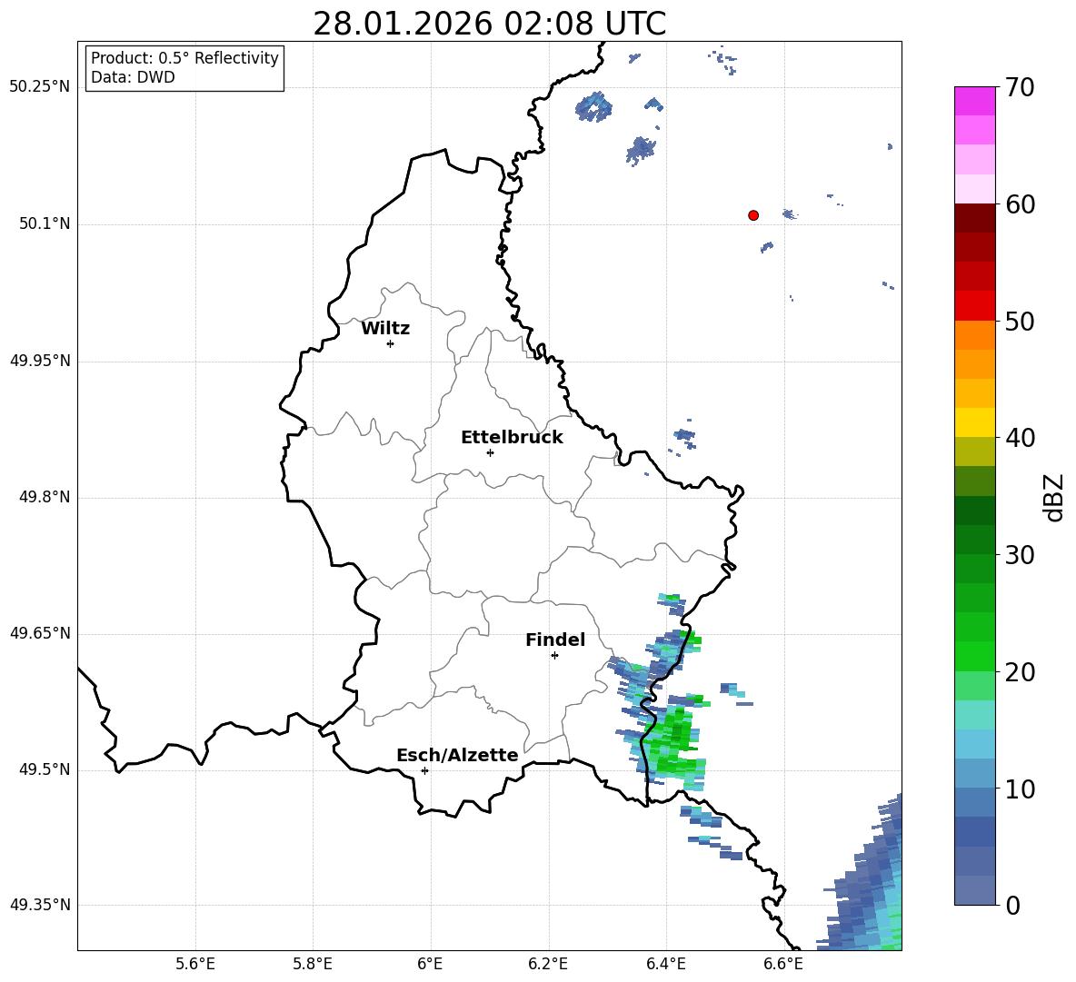Click the colorbar tick value 20
This screenshot has height=982, width=1076.
pos(1020,672)
